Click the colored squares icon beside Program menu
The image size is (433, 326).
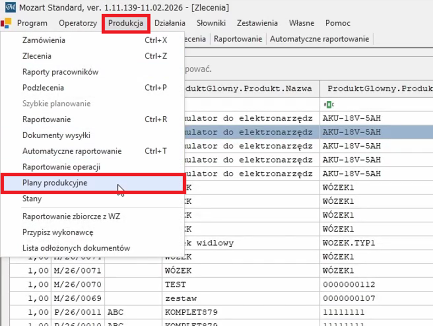[6, 23]
